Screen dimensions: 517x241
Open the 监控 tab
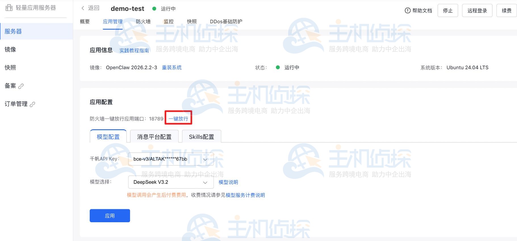169,22
